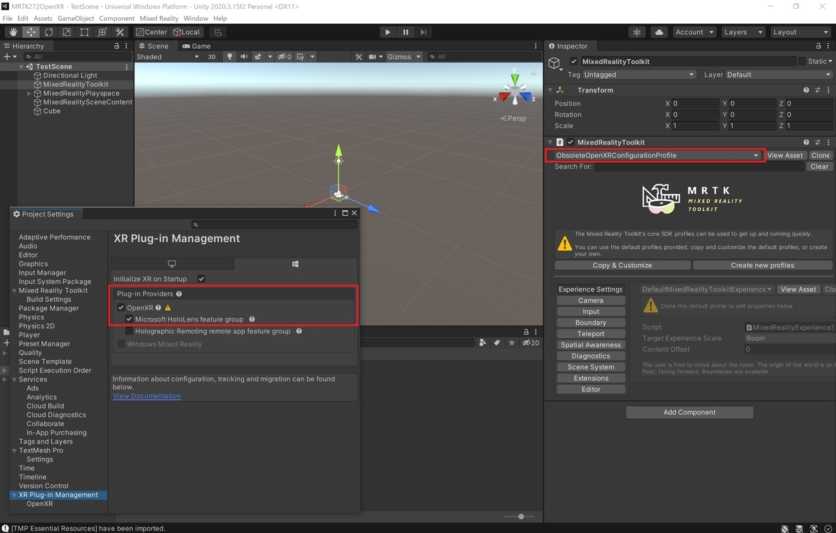Select the Transform tool
The width and height of the screenshot is (836, 533).
click(x=102, y=32)
